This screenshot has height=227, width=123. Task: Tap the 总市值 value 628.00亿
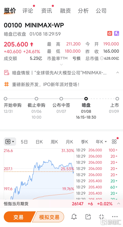pyautogui.click(x=112, y=58)
